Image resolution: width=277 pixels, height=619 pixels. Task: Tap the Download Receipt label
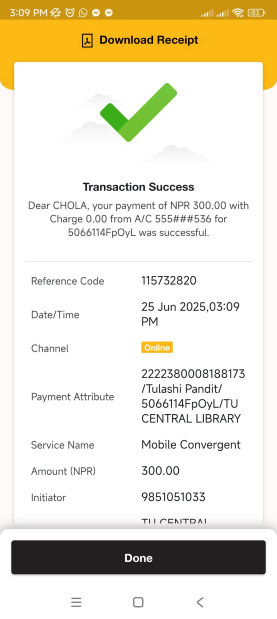(148, 40)
